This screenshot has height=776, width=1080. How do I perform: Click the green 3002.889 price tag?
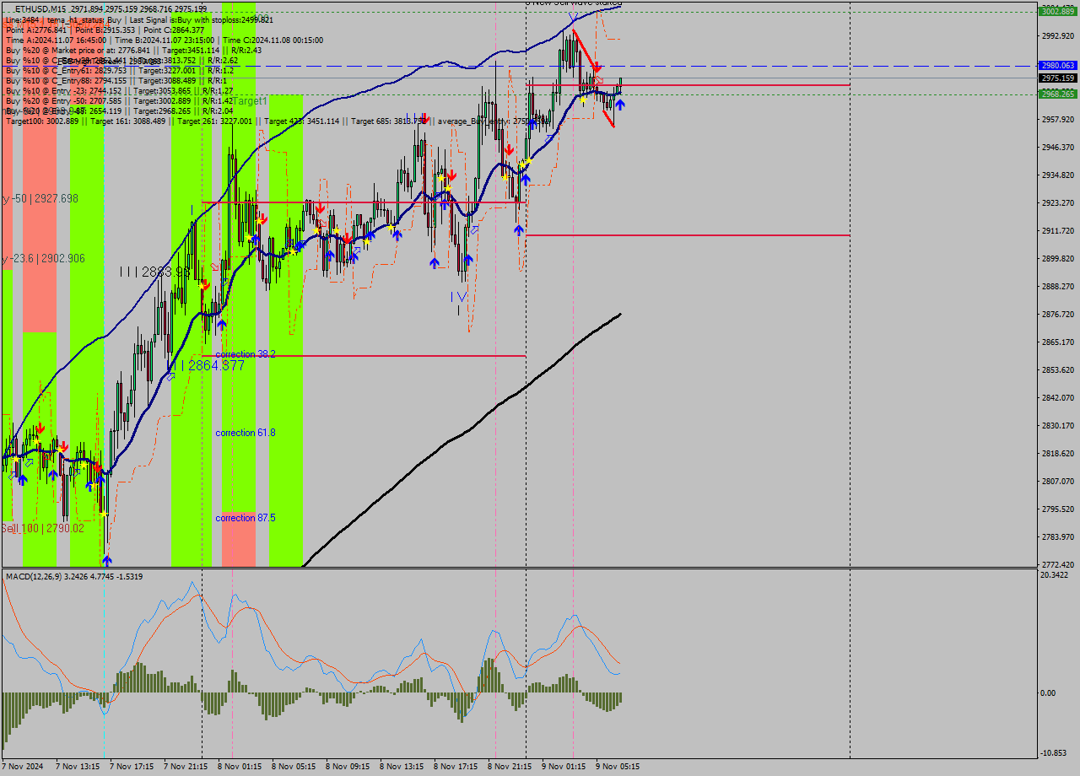point(1058,11)
